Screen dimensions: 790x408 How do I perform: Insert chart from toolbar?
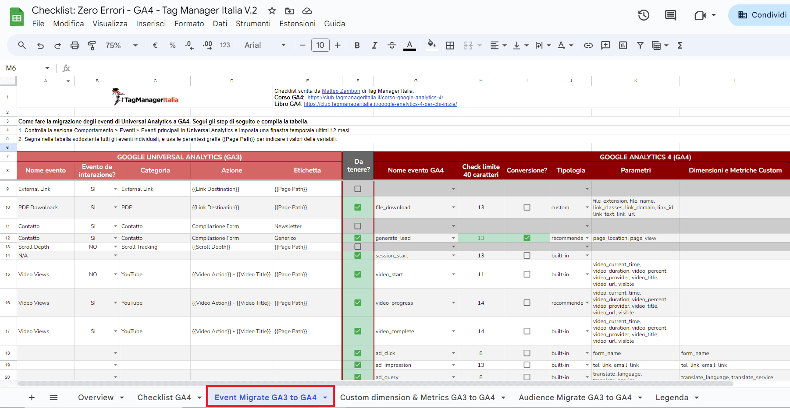click(623, 45)
